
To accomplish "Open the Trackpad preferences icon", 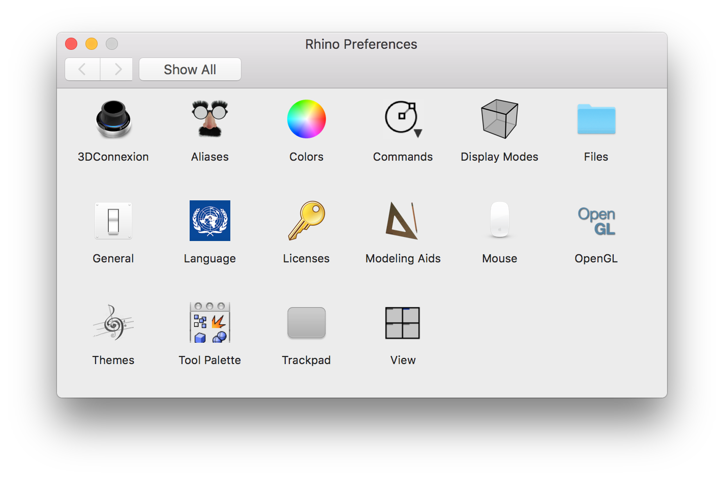I will [307, 322].
